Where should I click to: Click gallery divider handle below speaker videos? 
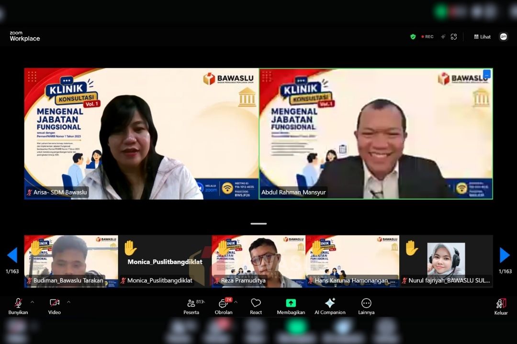pyautogui.click(x=258, y=224)
